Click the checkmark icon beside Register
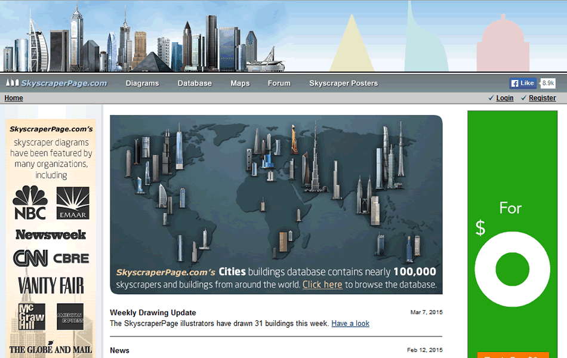Viewport: 567px width, 358px height. coord(523,98)
